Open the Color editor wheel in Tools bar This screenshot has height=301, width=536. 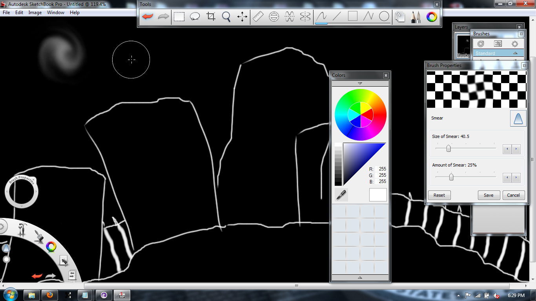click(x=432, y=16)
